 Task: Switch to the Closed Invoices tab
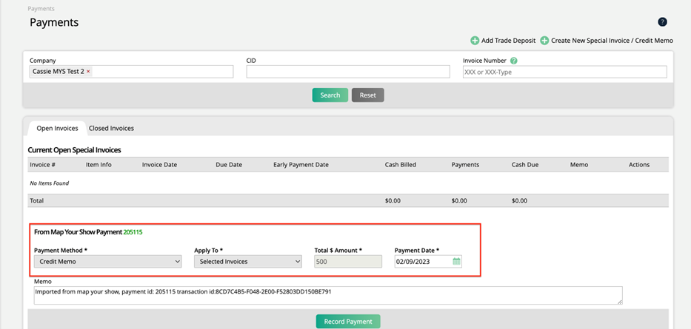111,128
